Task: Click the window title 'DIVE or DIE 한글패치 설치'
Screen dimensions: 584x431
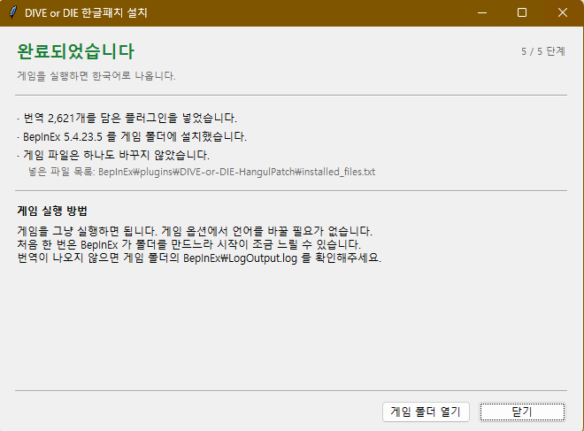Action: [x=86, y=13]
